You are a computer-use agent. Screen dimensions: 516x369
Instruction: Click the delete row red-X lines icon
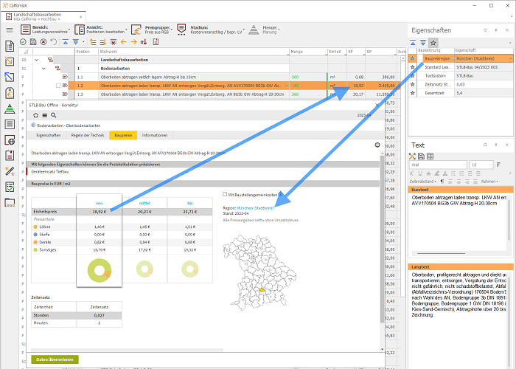tap(114, 42)
